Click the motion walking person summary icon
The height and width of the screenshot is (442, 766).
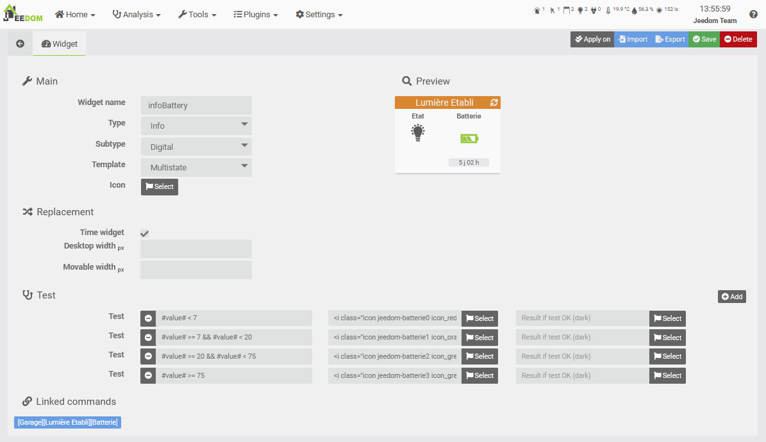(552, 10)
